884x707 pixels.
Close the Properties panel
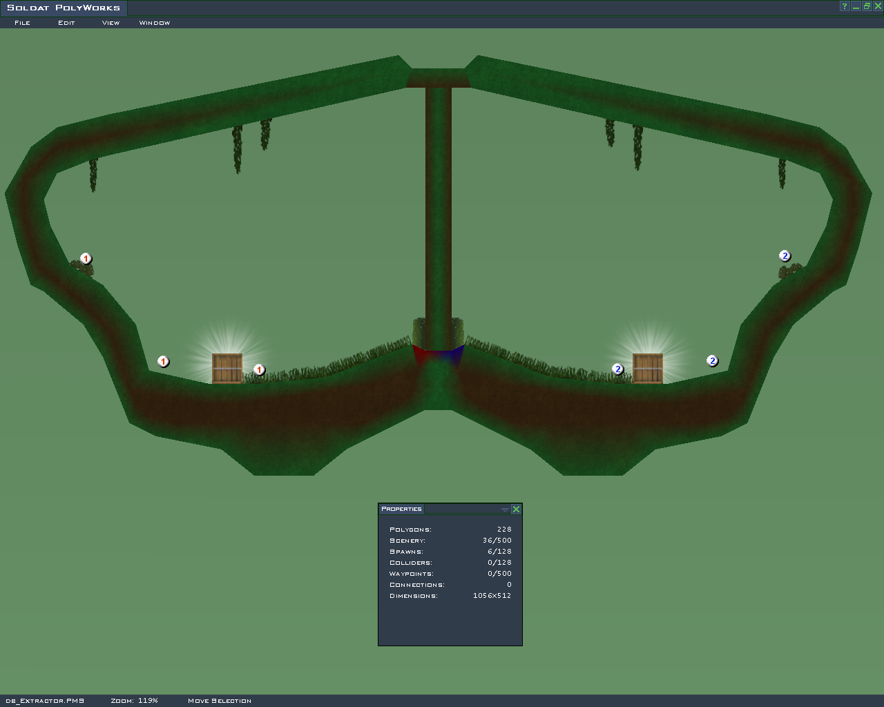pyautogui.click(x=516, y=510)
